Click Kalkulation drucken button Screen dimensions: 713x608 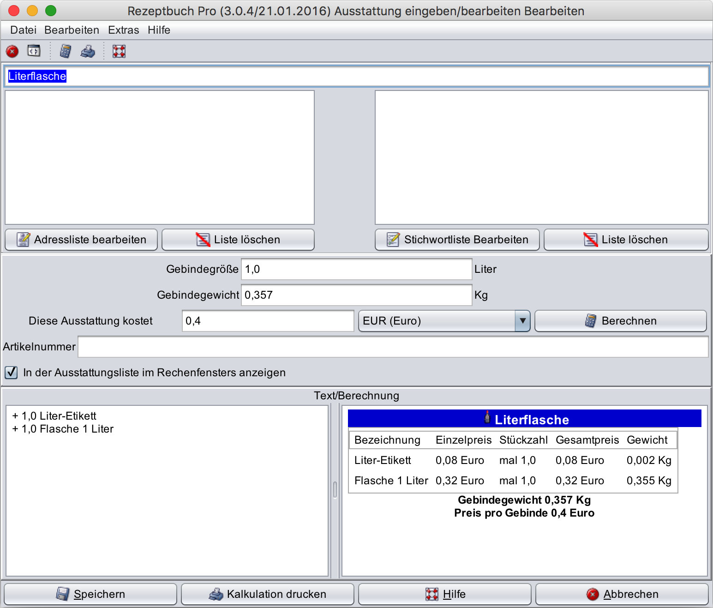coord(268,594)
